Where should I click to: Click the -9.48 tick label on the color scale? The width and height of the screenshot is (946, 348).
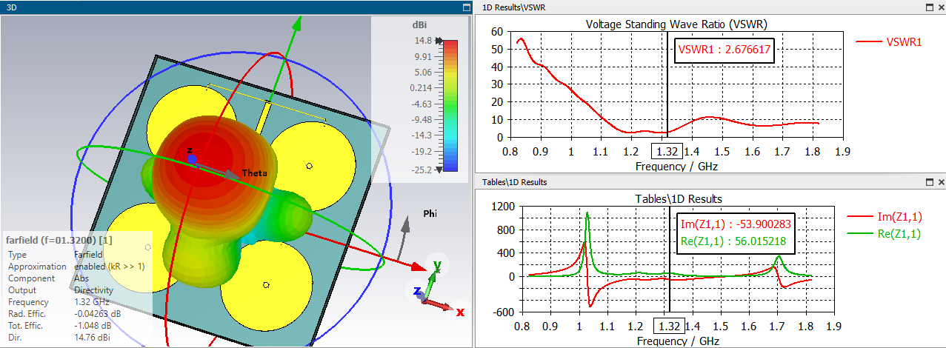click(x=420, y=120)
